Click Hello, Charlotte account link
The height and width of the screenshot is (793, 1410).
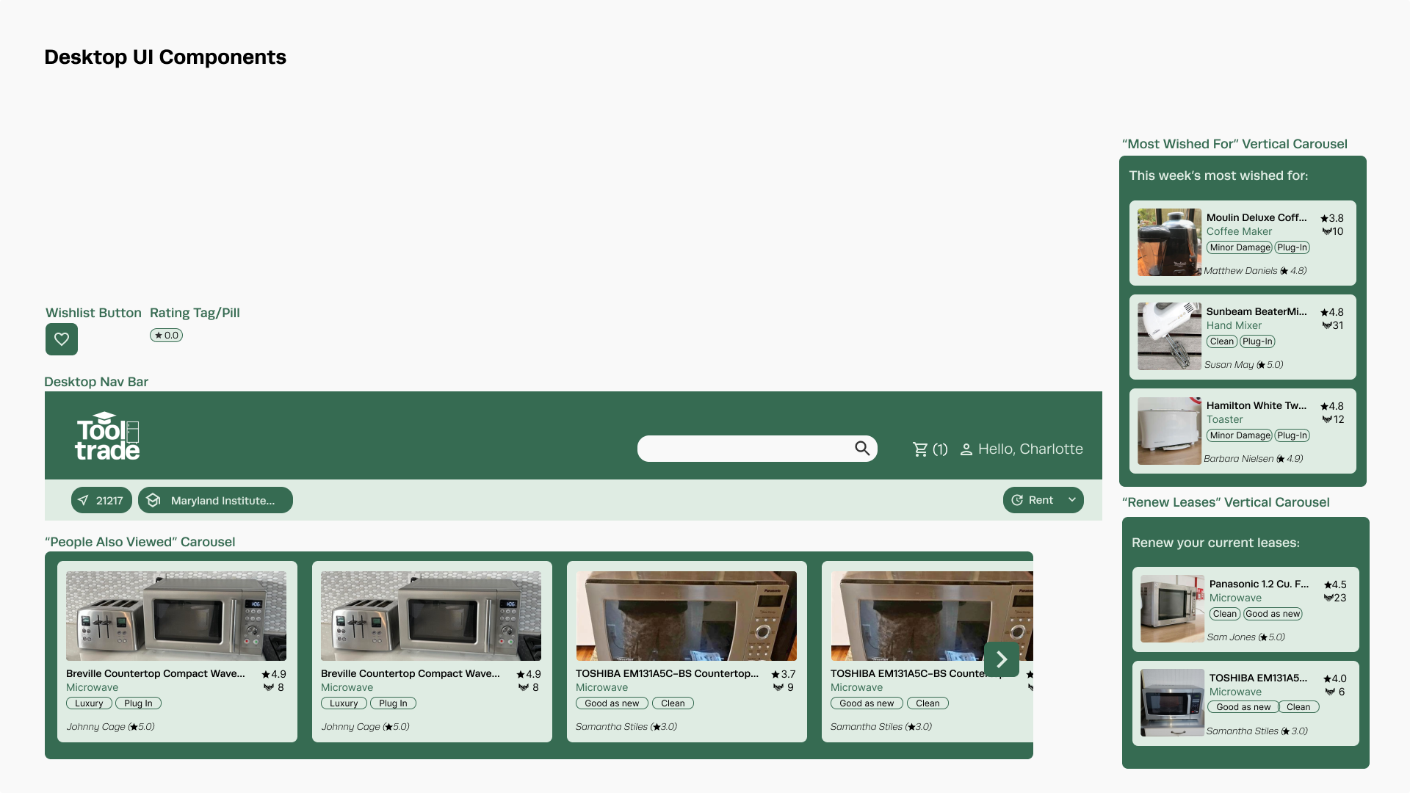point(1030,449)
